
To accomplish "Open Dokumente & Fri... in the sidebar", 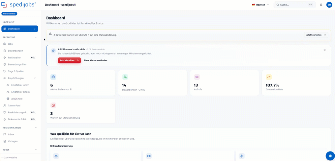I will (x=20, y=119).
